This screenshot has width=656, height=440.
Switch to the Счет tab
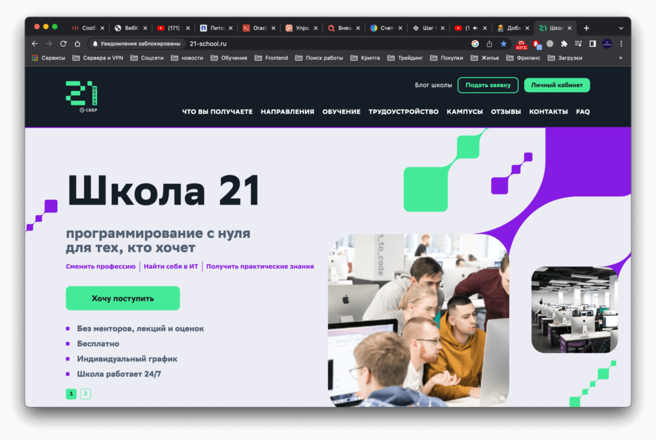coord(386,28)
